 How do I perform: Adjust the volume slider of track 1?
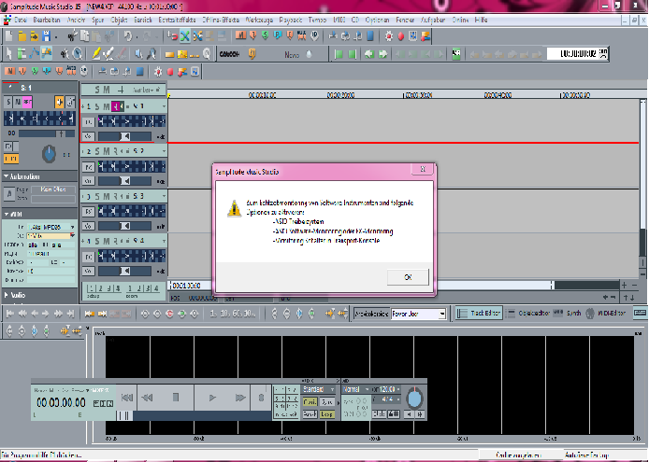[x=124, y=136]
